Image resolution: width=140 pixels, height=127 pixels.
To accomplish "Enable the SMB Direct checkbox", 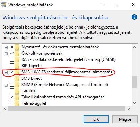I will click(x=12, y=78).
